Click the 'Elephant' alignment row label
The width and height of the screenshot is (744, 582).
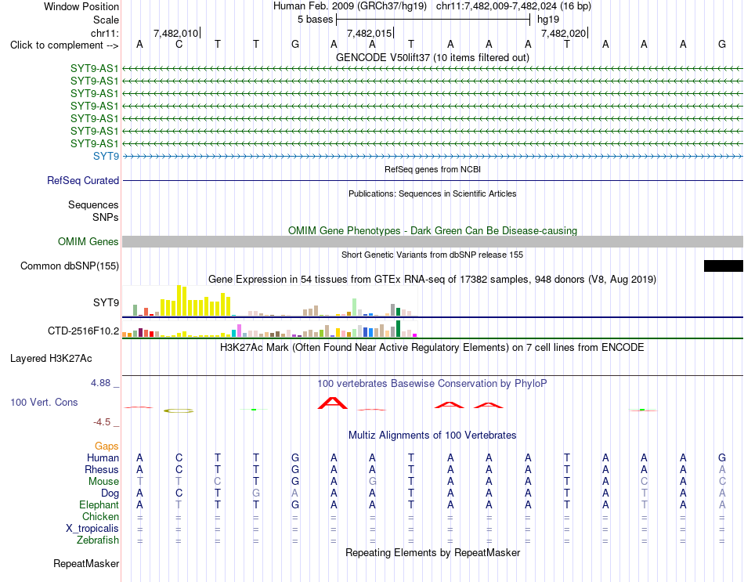coord(99,504)
